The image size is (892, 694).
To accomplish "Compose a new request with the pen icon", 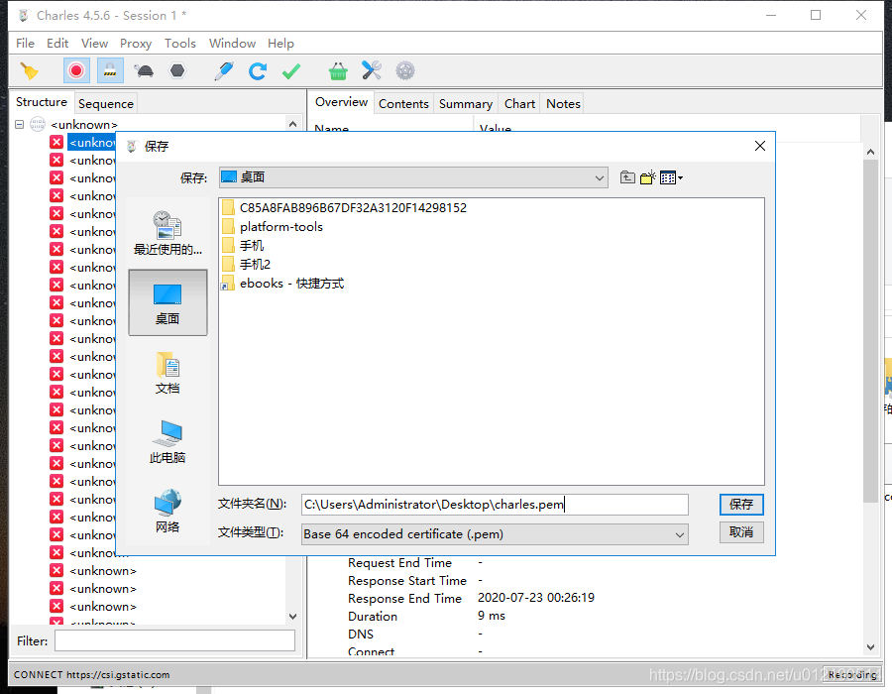I will tap(224, 71).
